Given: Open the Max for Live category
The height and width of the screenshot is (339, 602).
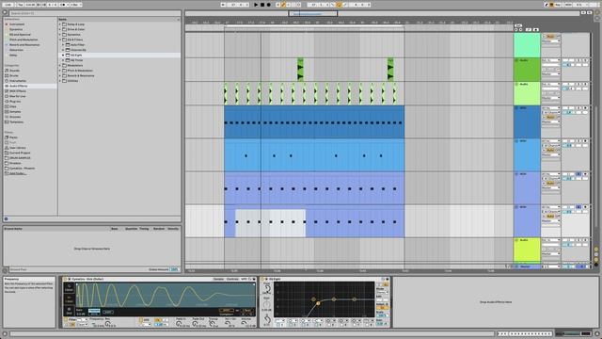Looking at the screenshot, I should pos(18,96).
